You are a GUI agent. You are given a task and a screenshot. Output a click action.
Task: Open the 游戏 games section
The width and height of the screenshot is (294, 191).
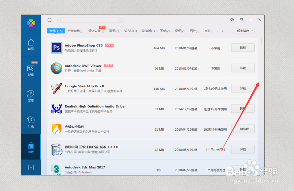pyautogui.click(x=31, y=71)
